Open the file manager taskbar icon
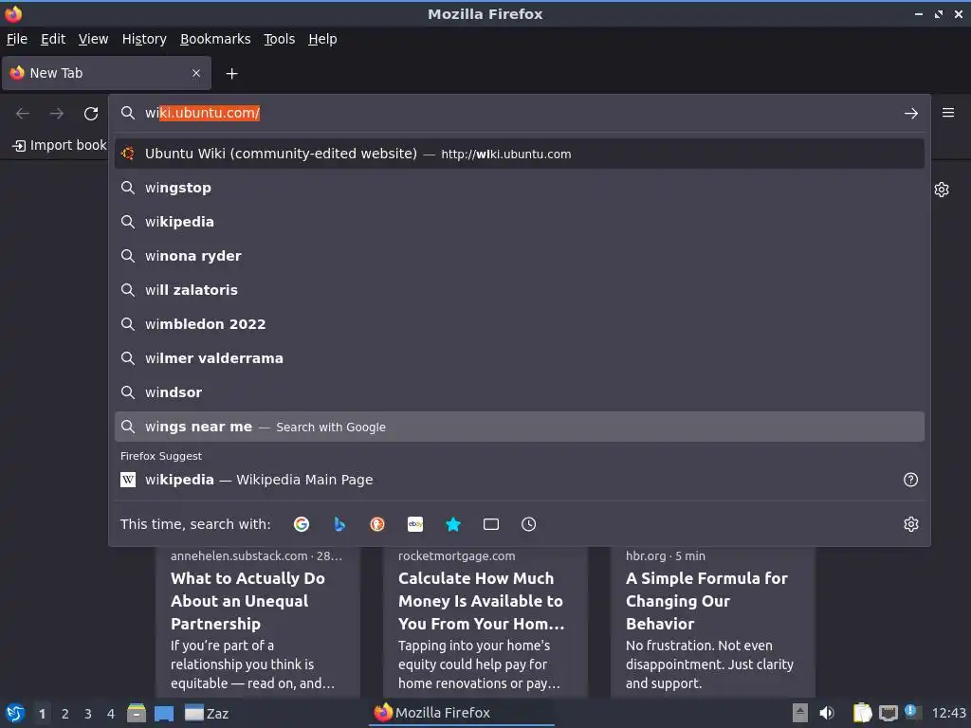 pyautogui.click(x=137, y=713)
